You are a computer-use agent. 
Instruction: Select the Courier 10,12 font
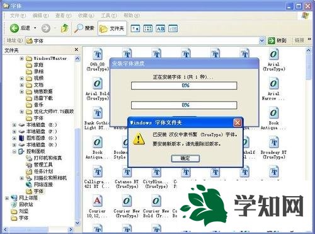coord(97,206)
